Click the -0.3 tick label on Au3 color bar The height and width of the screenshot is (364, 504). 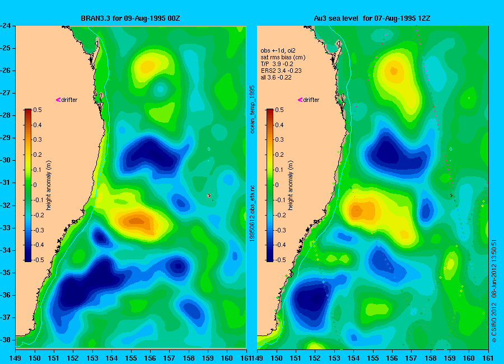coord(281,230)
